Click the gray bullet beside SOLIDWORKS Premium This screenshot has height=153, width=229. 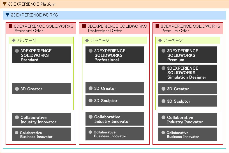[163, 51]
